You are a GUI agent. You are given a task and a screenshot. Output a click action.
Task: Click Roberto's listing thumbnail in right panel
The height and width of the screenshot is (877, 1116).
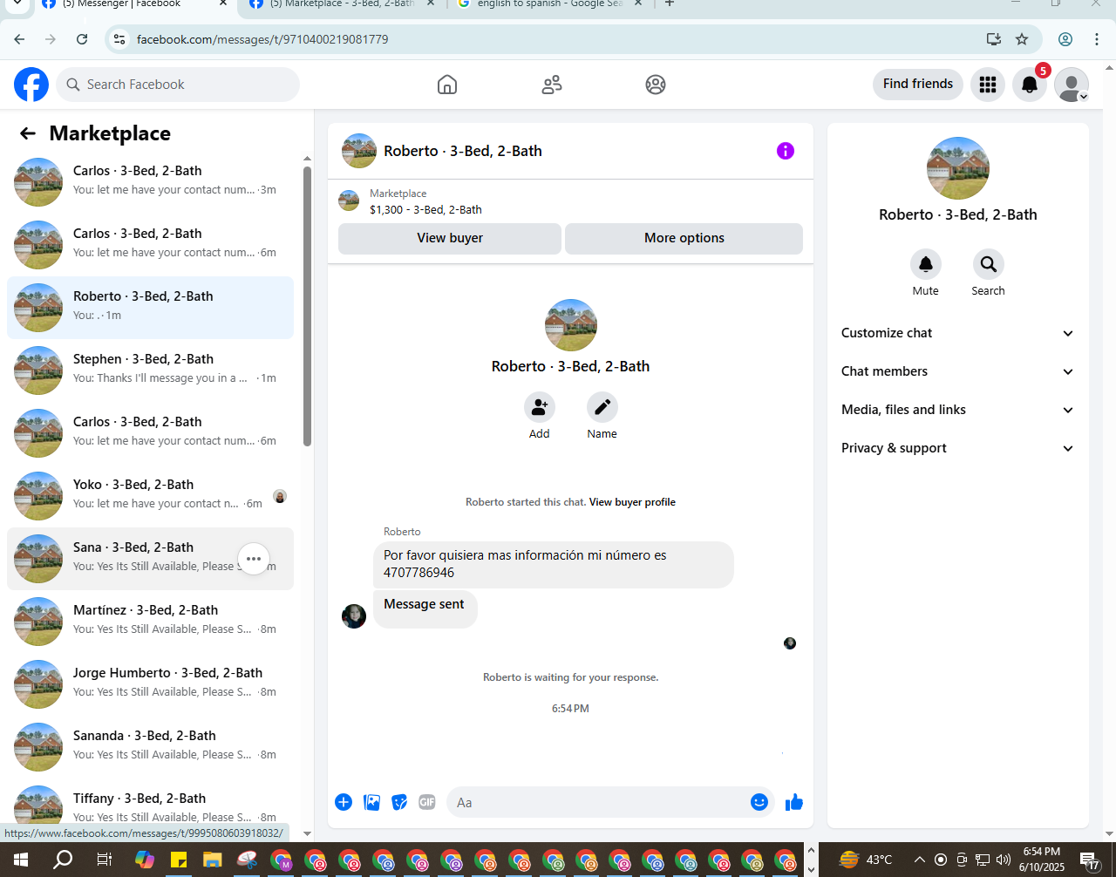[958, 168]
